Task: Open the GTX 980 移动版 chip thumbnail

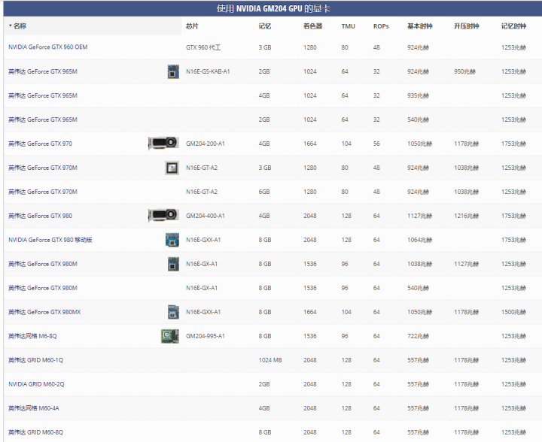Action: point(172,240)
